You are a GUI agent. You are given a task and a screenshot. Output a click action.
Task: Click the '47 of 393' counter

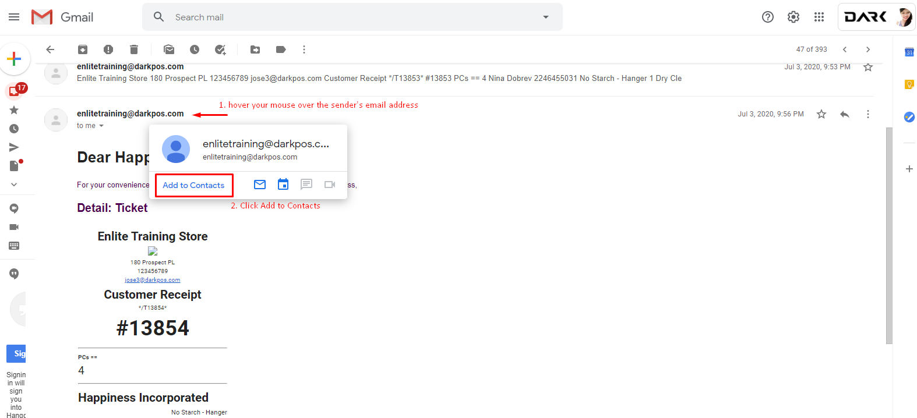coord(812,49)
